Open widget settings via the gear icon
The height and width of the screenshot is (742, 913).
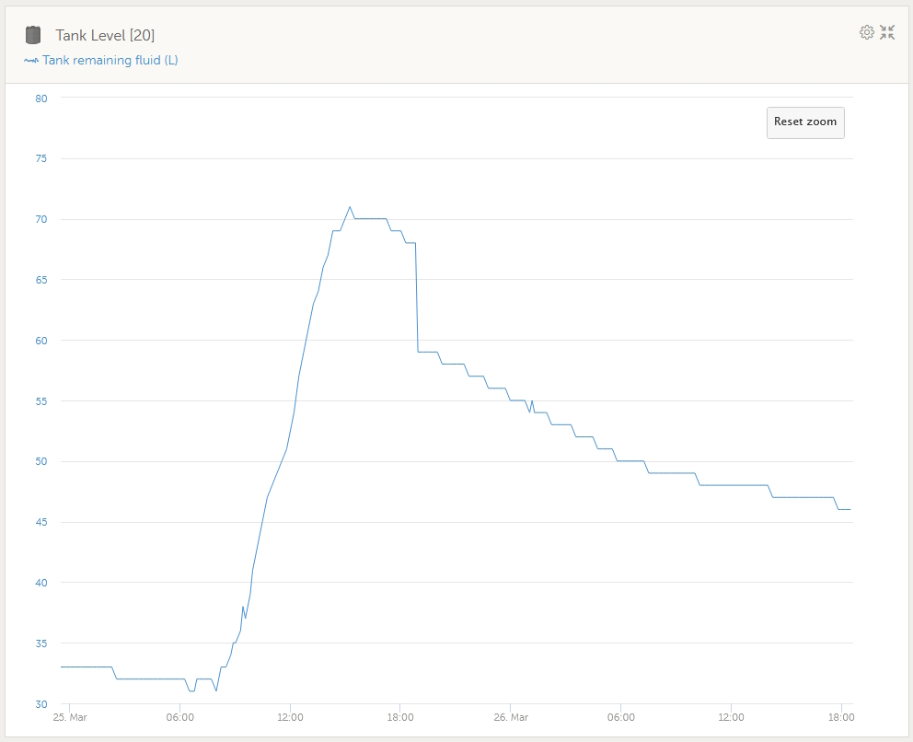click(x=866, y=32)
